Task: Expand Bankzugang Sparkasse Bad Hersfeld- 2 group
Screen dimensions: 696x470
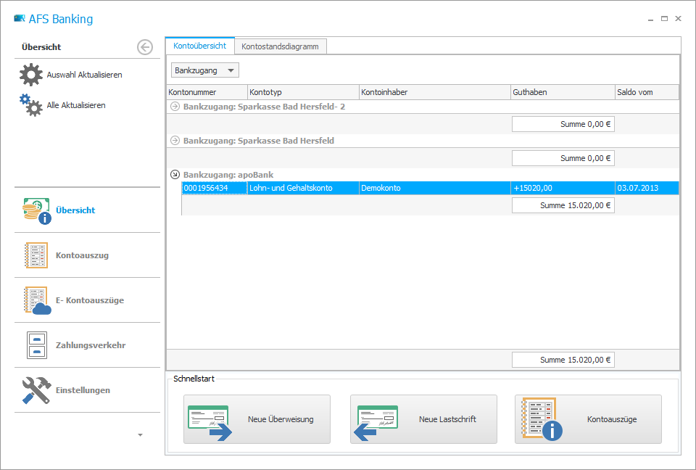Action: click(175, 107)
